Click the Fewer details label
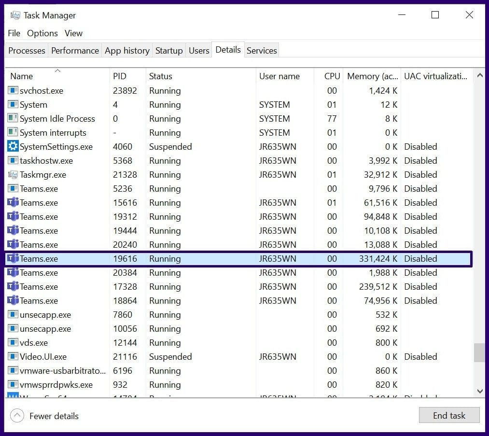 [x=54, y=416]
